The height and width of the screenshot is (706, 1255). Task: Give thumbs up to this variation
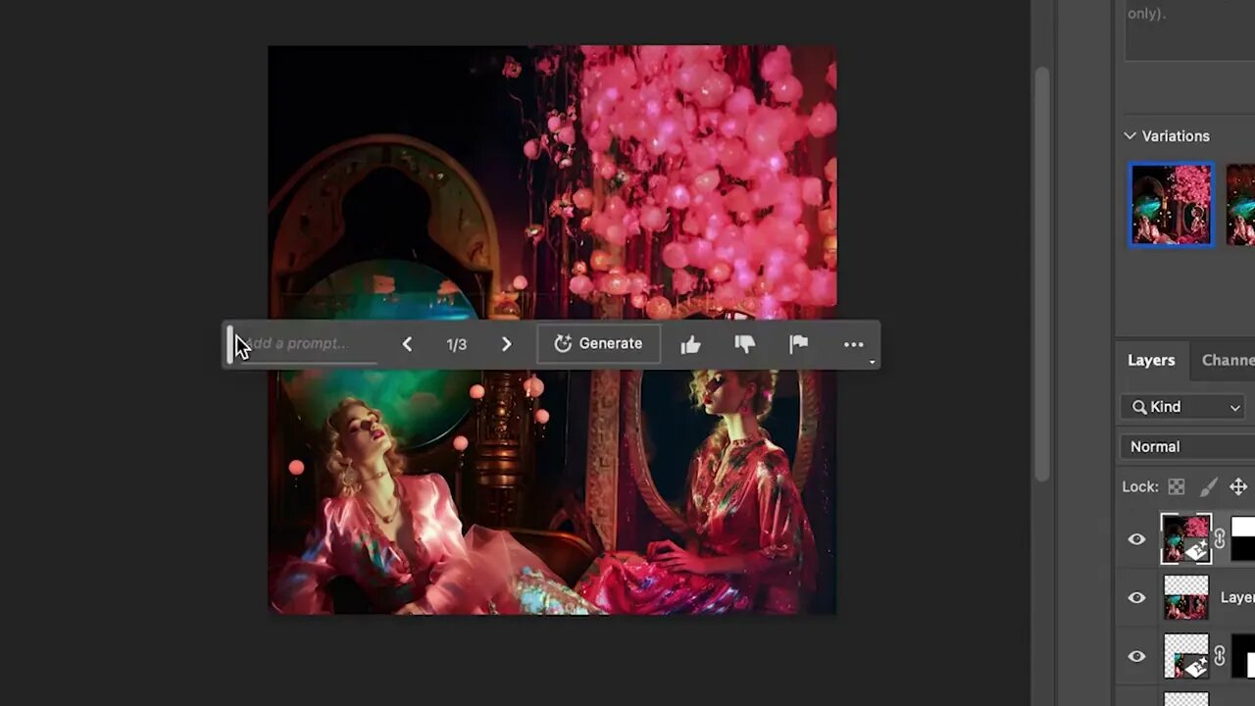coord(690,344)
